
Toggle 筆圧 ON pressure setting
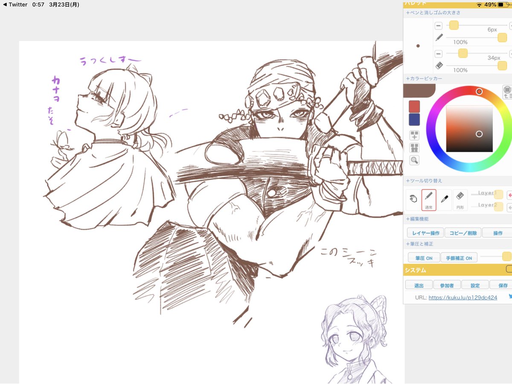tap(423, 258)
